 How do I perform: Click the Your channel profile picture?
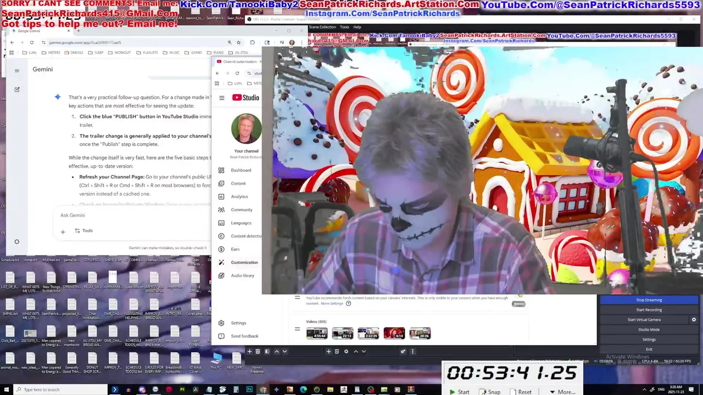pyautogui.click(x=246, y=128)
